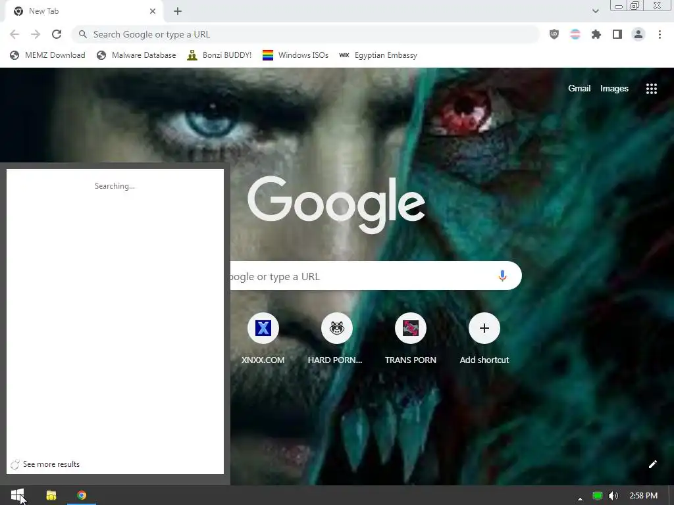The image size is (674, 505).
Task: Open the Windows ISOs bookmark
Action: [x=296, y=55]
